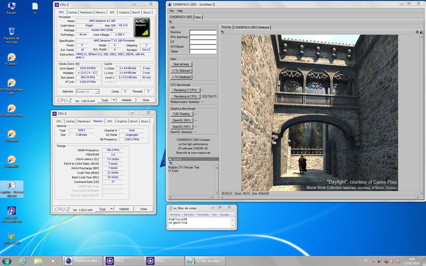
Task: Click the Notepad text area with Pablocs08
Action: [199, 223]
